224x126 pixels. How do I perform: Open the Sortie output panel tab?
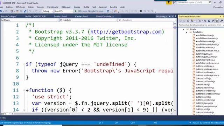3,118
